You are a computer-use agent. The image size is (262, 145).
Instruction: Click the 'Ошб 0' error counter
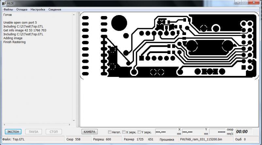click(240, 139)
